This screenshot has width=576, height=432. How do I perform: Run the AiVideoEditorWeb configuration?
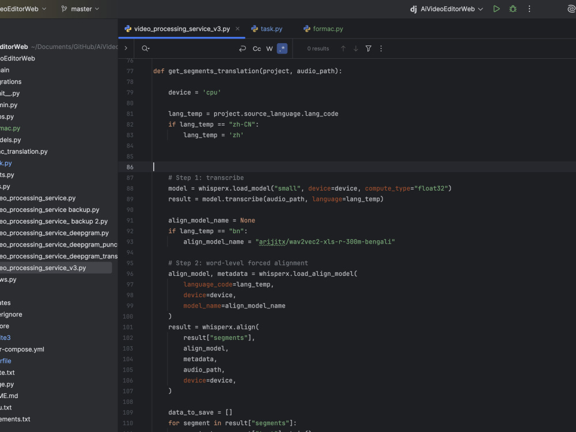(x=497, y=9)
